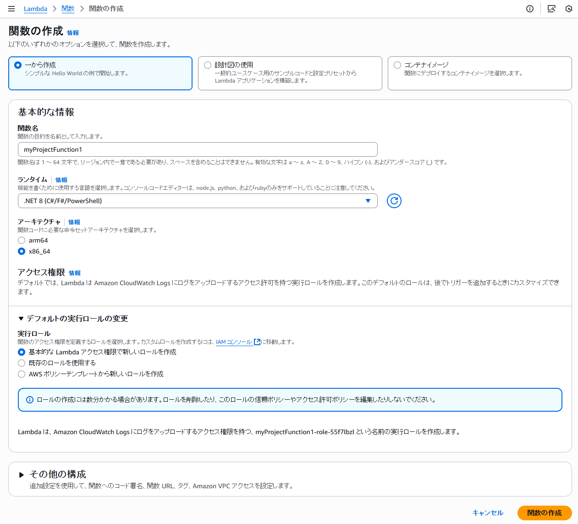Open the CloudShell icon in top bar
578x524 pixels.
coord(551,9)
